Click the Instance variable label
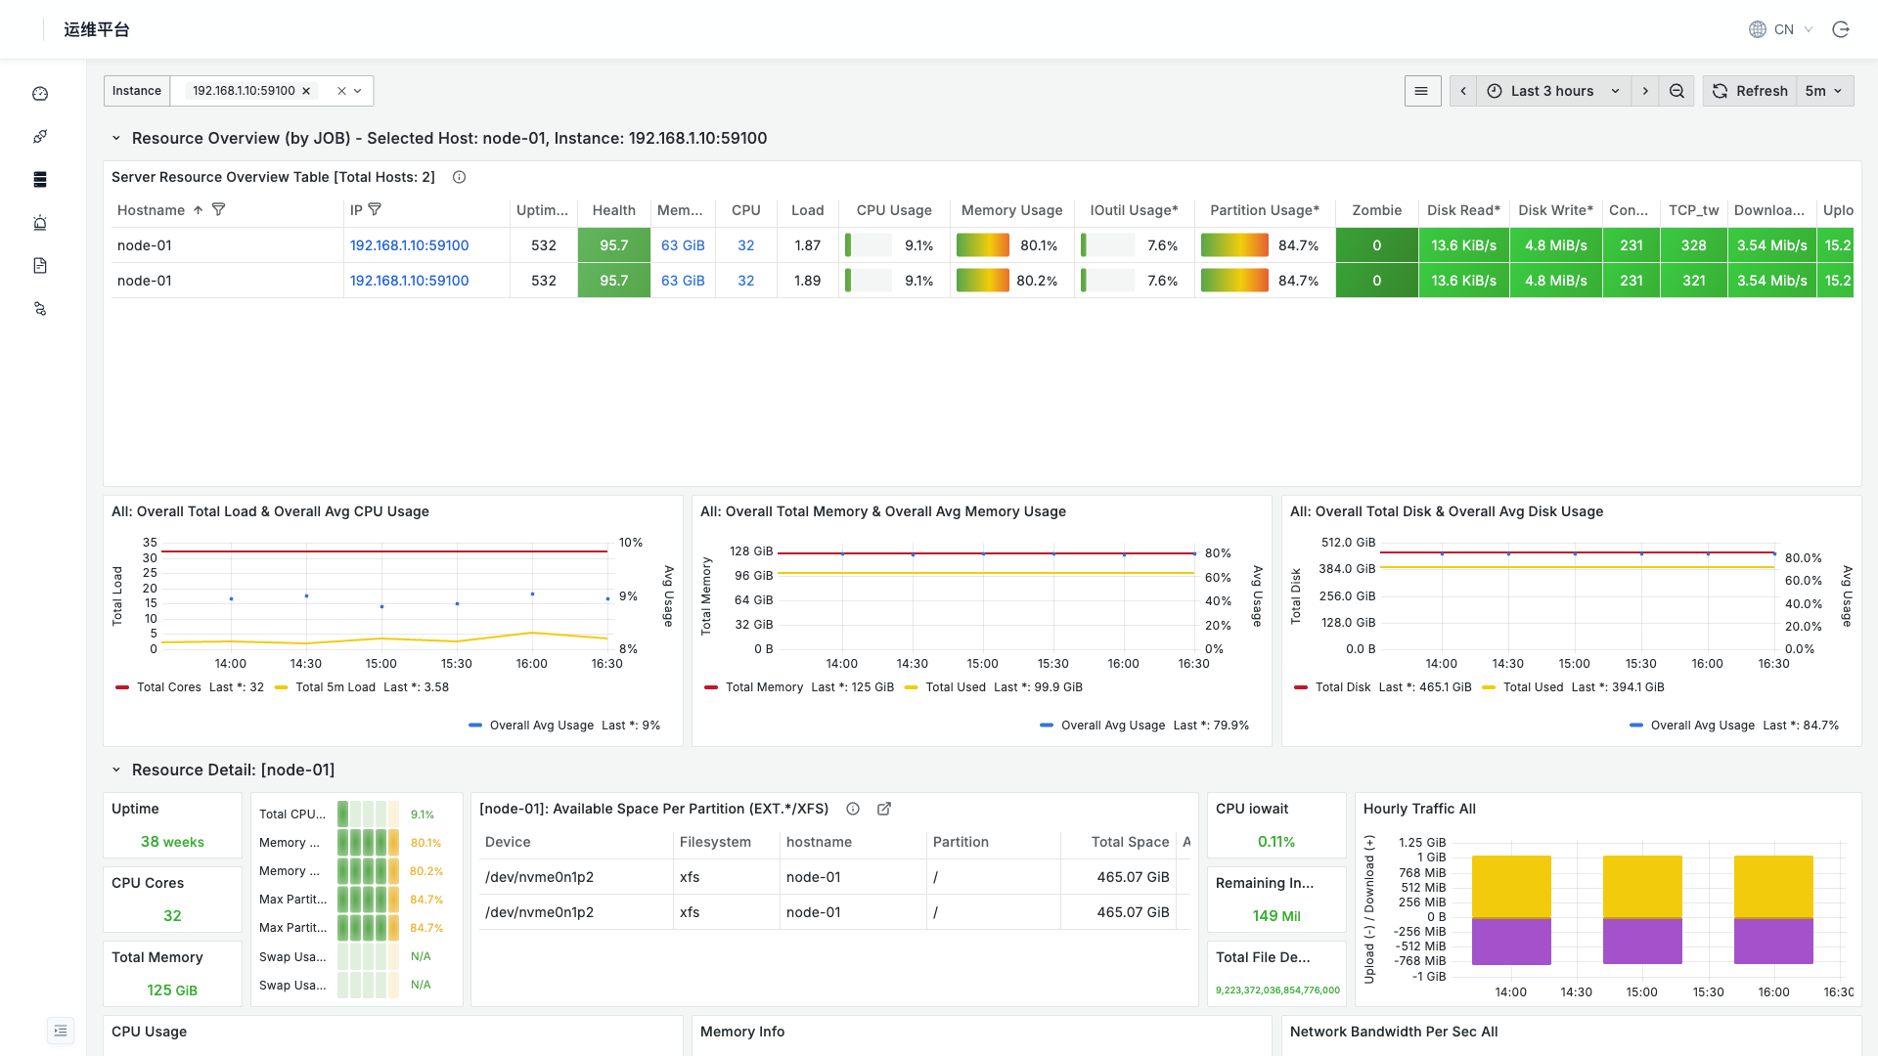Image resolution: width=1878 pixels, height=1056 pixels. coord(137,91)
